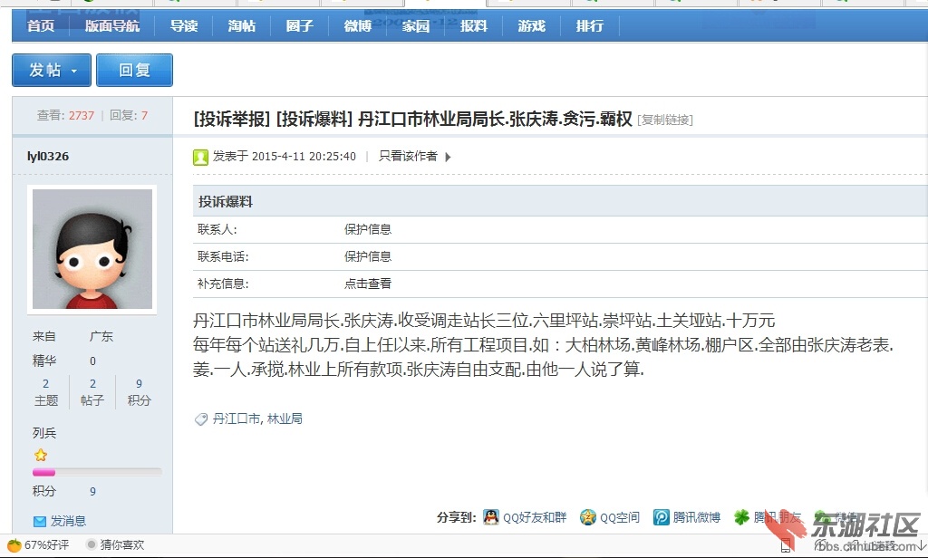The height and width of the screenshot is (558, 928).
Task: Open username lyl0326 profile
Action: click(48, 156)
